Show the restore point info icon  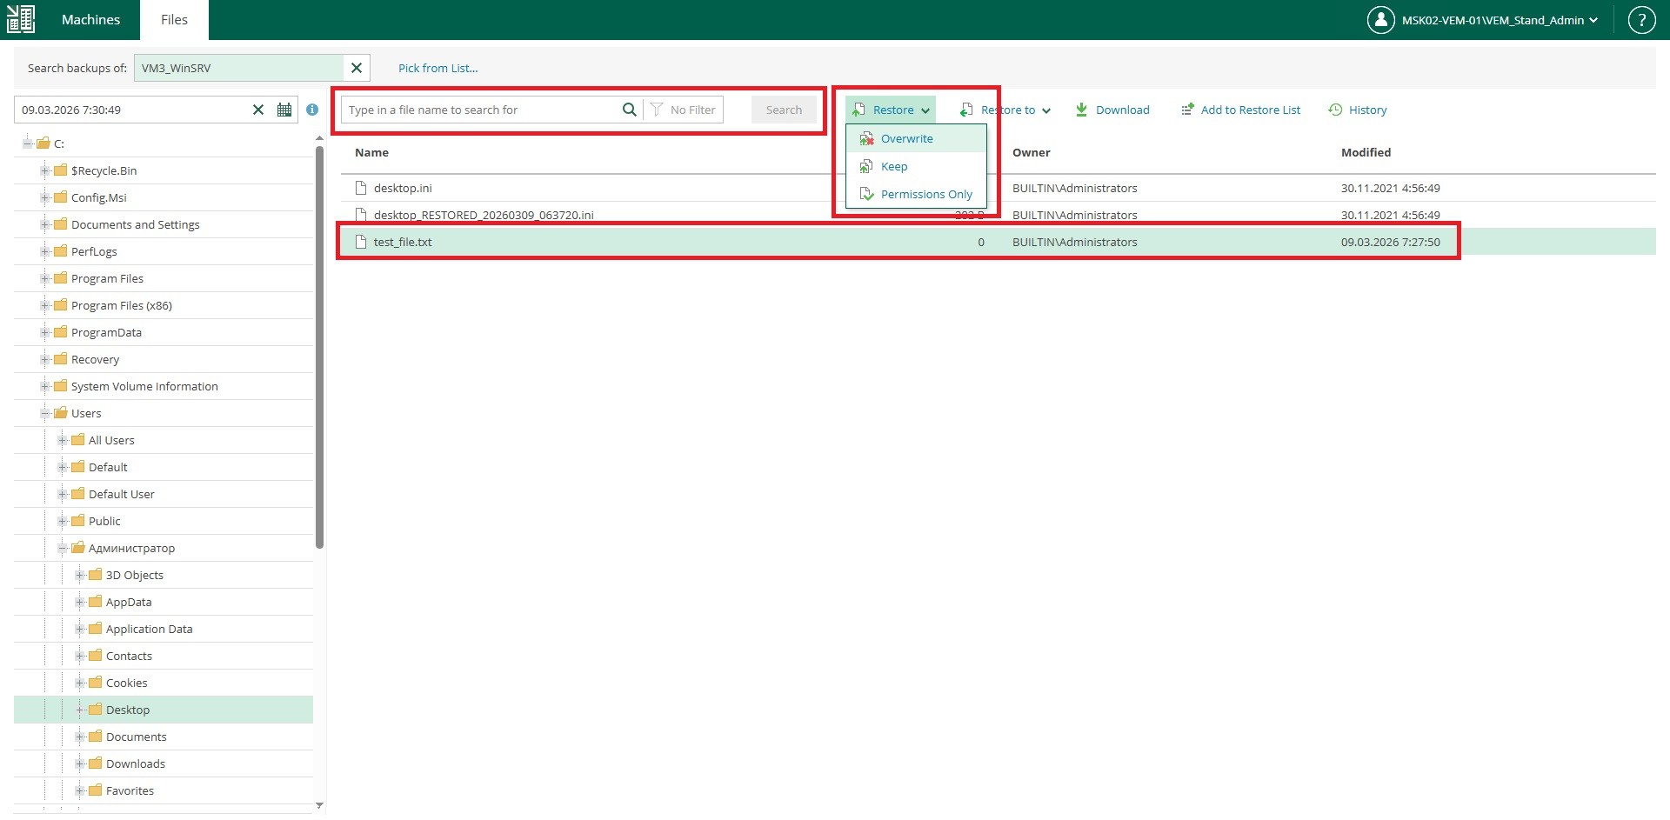[x=312, y=110]
